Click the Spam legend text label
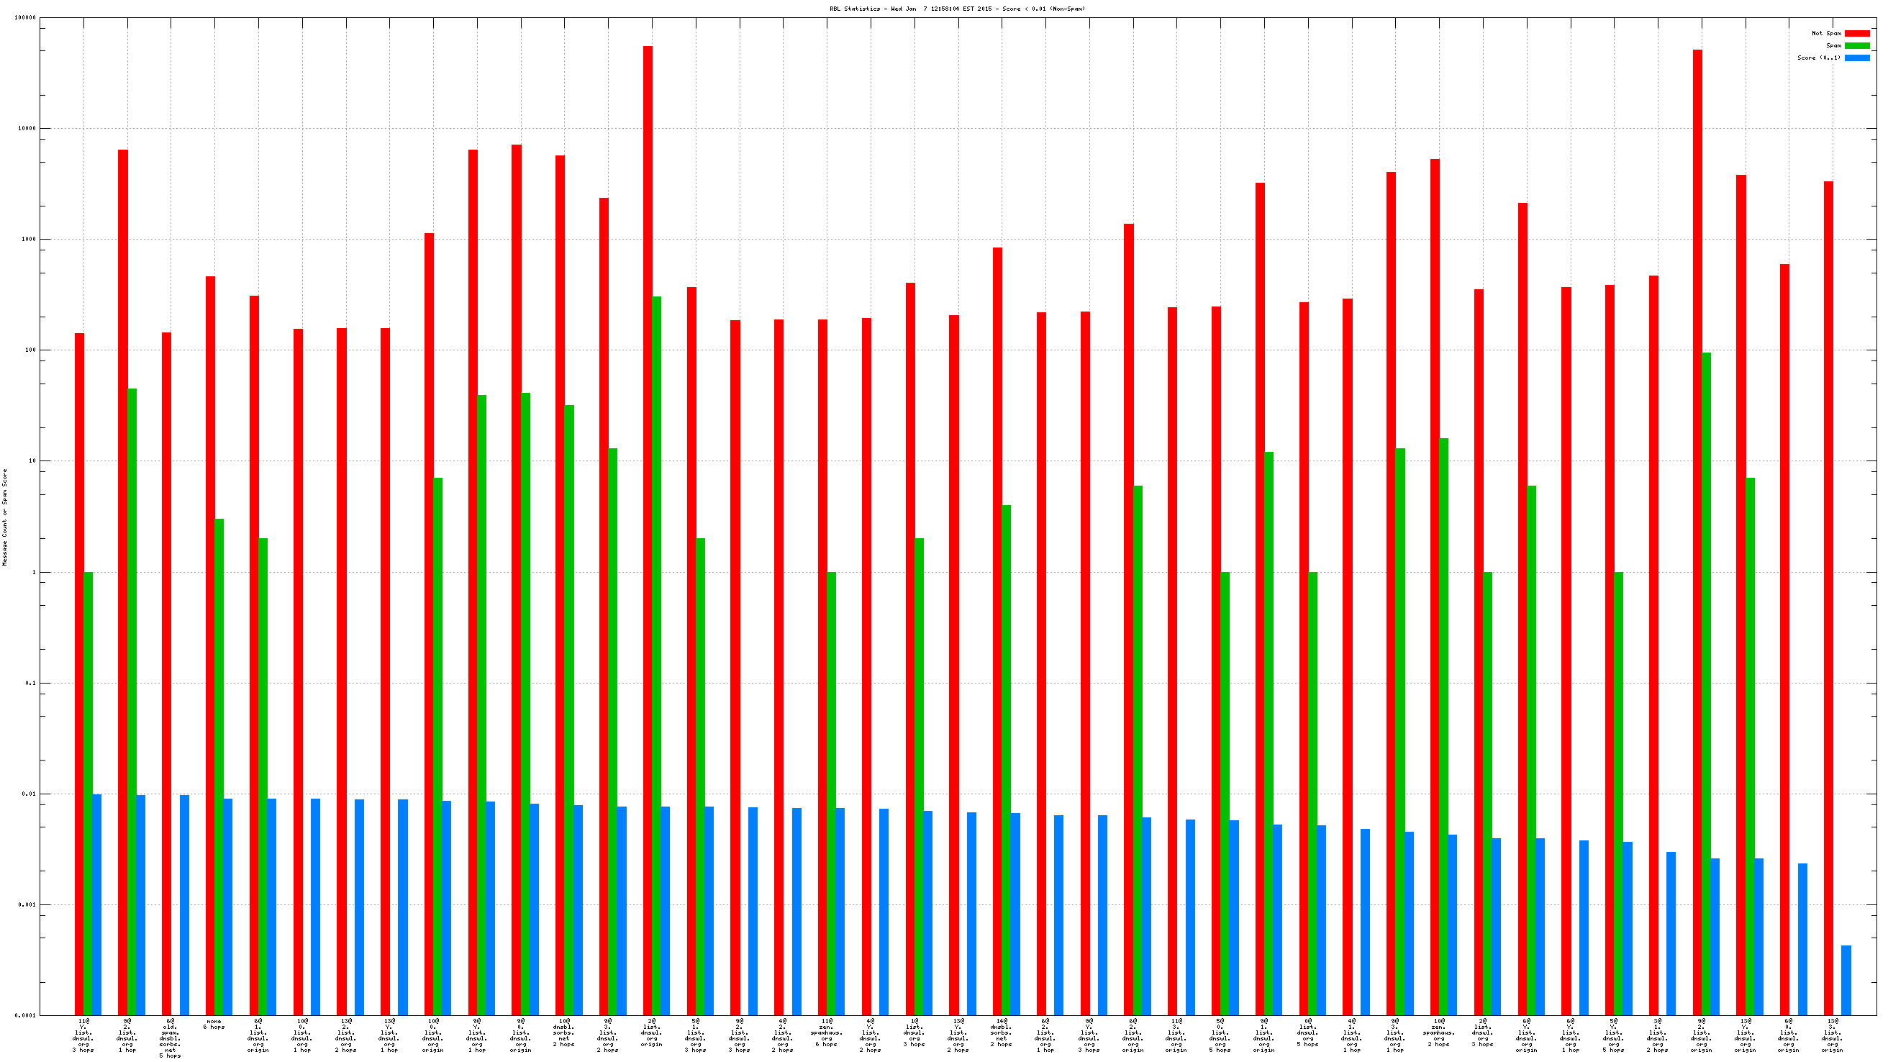The width and height of the screenshot is (1888, 1062). point(1833,45)
